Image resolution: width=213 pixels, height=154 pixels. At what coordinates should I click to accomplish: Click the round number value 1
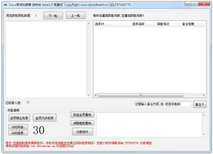(x=36, y=16)
